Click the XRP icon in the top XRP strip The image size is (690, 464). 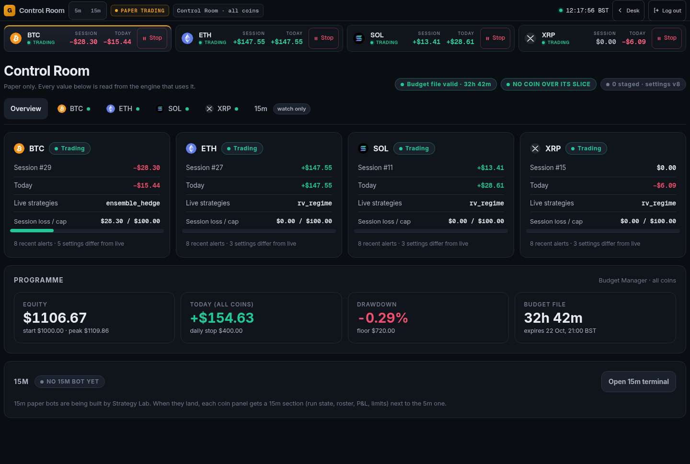pyautogui.click(x=530, y=38)
